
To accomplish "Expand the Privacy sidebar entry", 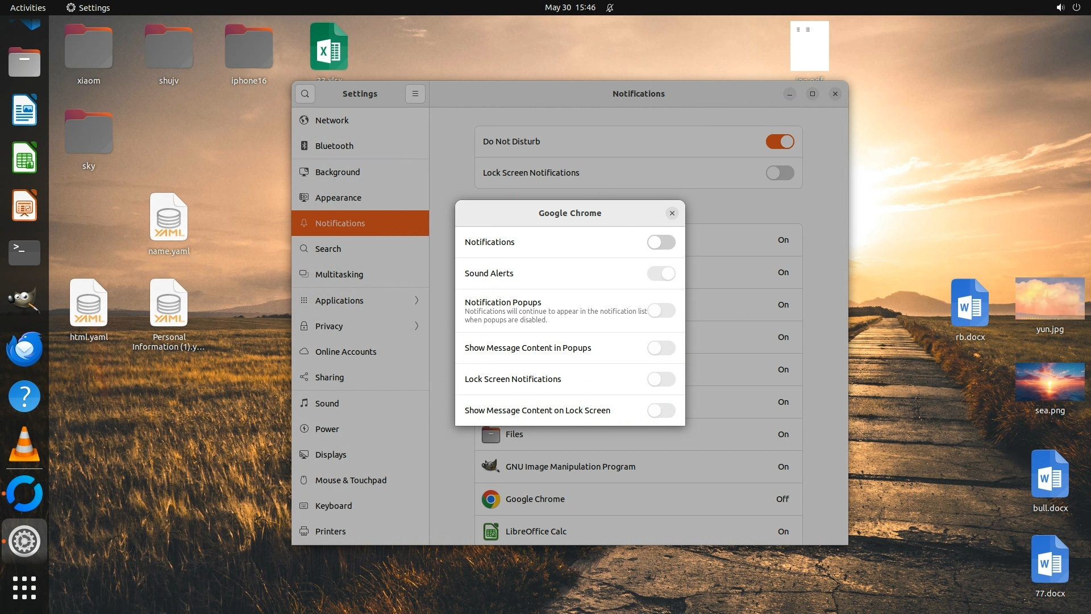I will 360,326.
